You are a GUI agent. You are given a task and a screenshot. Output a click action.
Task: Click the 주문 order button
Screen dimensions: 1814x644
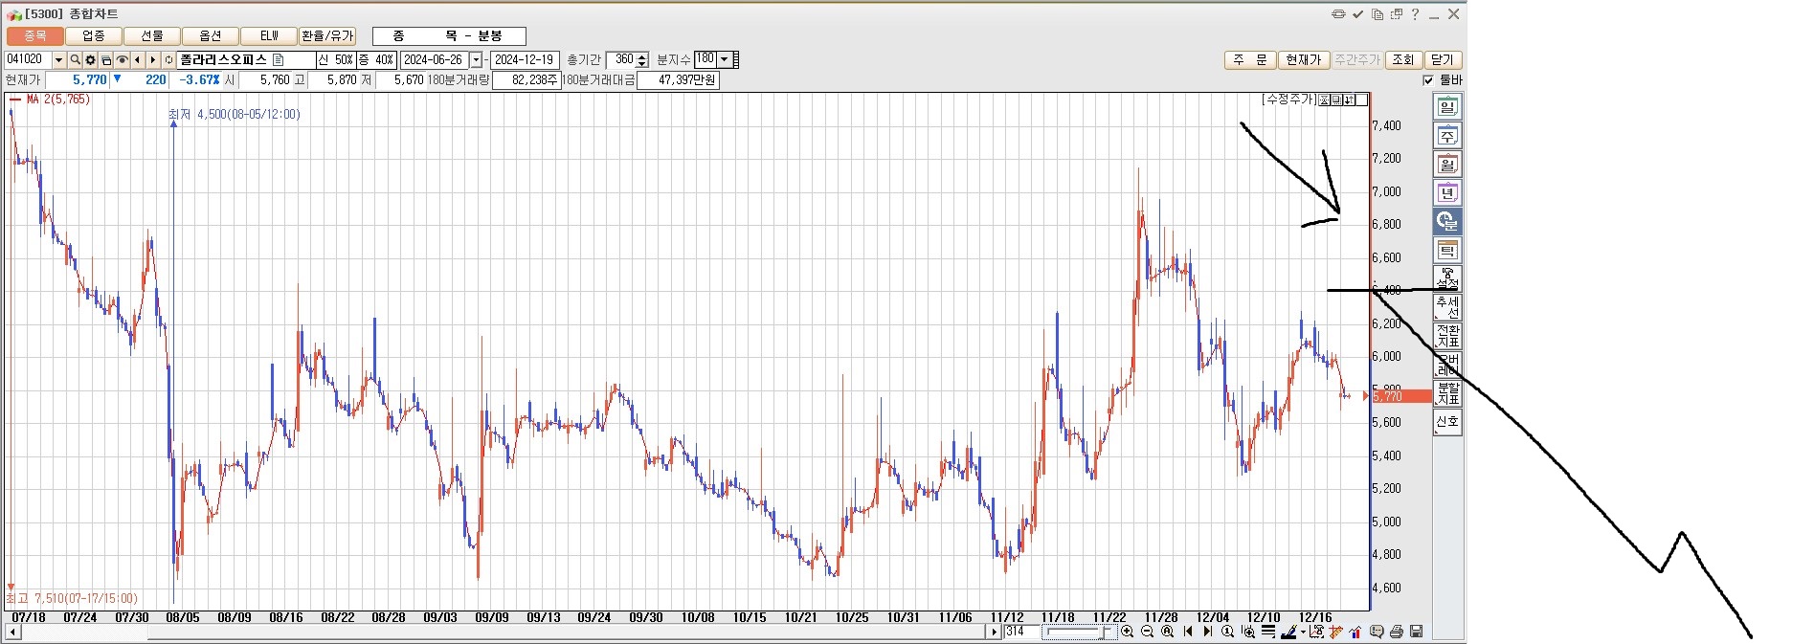(1249, 60)
